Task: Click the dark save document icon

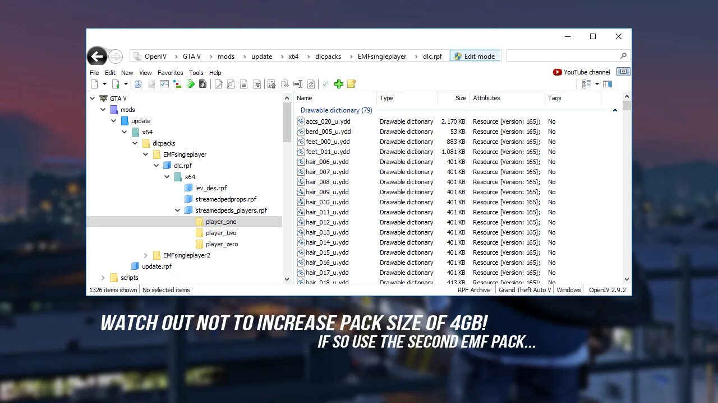Action: (x=202, y=84)
